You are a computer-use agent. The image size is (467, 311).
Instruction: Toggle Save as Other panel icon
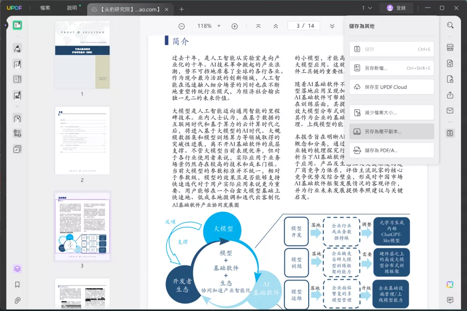[450, 133]
